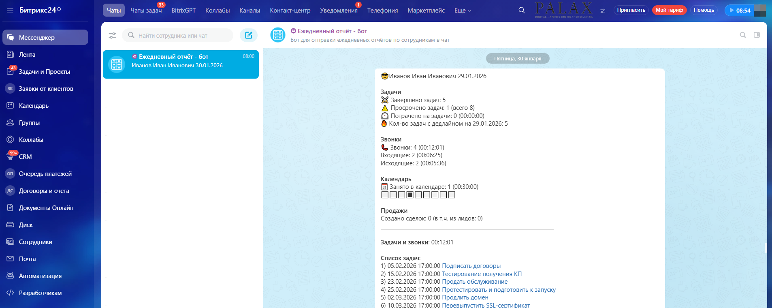This screenshot has height=308, width=772.
Task: Open Протестировать и подготовить к запуску link
Action: (499, 290)
